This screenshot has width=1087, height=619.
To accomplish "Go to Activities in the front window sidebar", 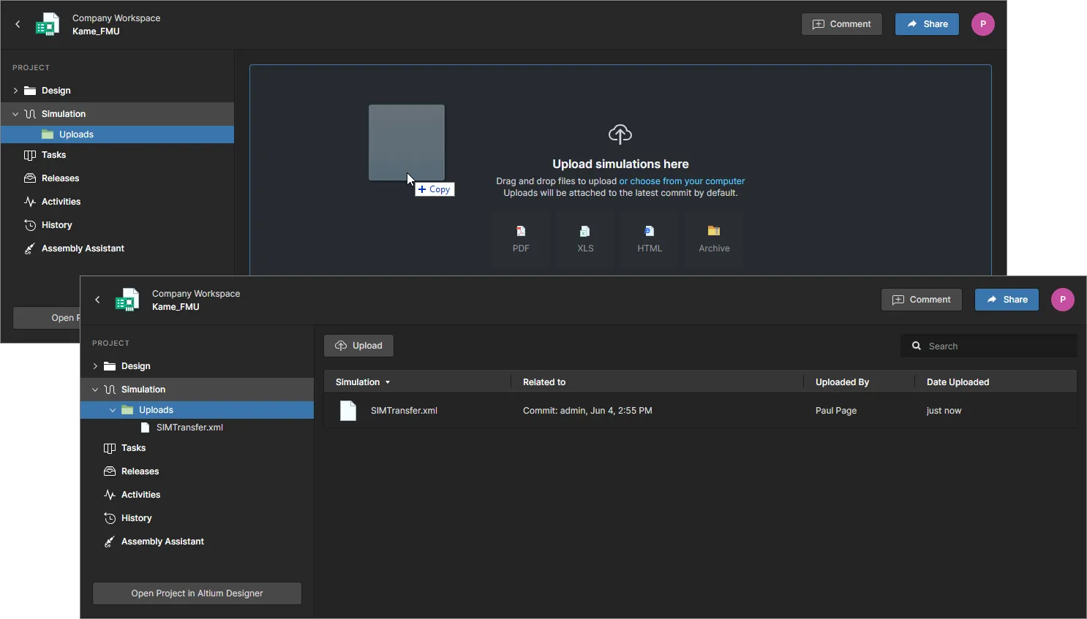I will 140,495.
